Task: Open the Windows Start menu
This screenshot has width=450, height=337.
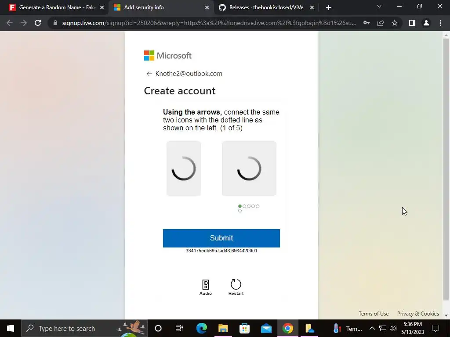Action: point(11,328)
